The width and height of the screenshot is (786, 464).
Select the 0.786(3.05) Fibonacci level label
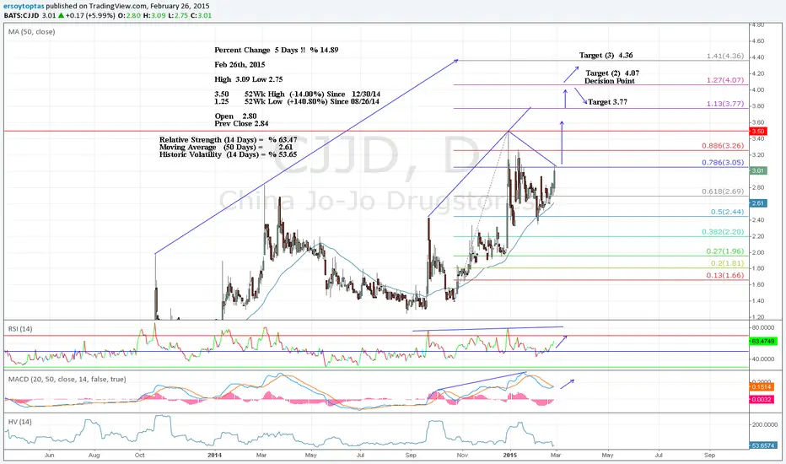tap(723, 163)
